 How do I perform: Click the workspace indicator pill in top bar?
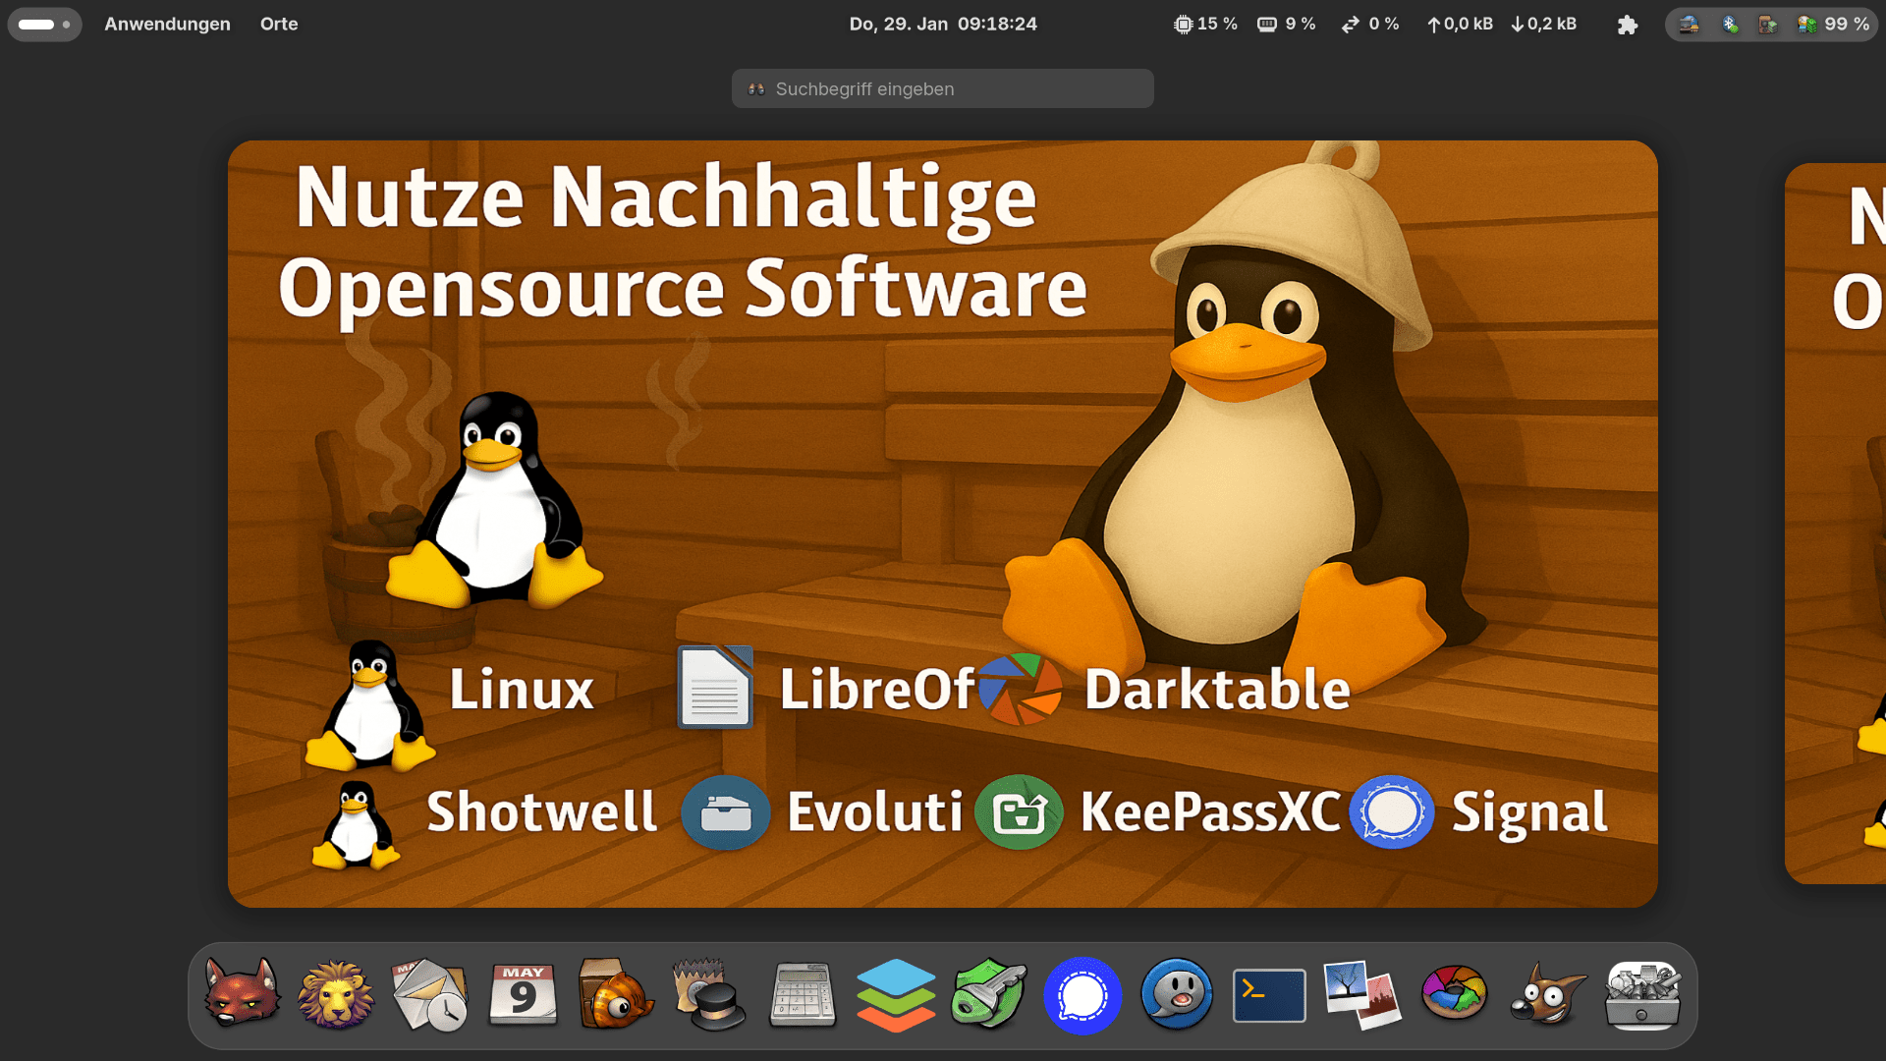tap(44, 24)
